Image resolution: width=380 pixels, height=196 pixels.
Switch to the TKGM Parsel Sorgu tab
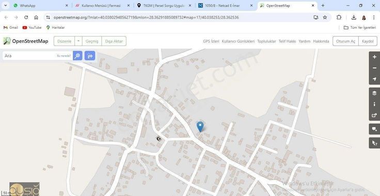tap(164, 6)
